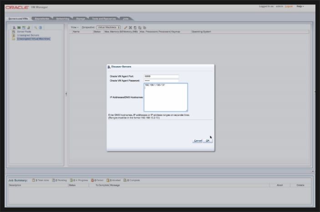
Task: Click the Oracle VM Agent Port field
Action: pyautogui.click(x=161, y=76)
